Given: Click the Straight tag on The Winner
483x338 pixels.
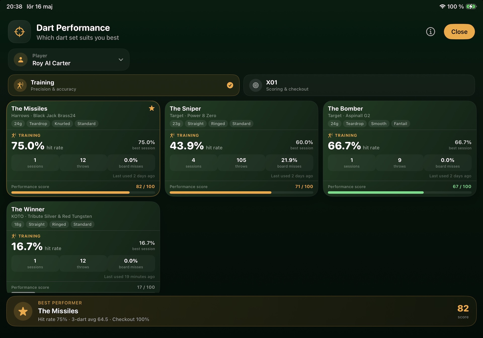Looking at the screenshot, I should point(36,224).
